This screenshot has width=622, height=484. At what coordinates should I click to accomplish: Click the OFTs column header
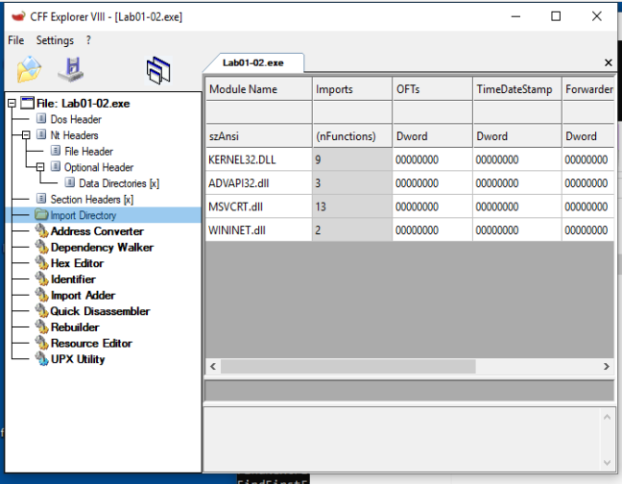pyautogui.click(x=432, y=89)
